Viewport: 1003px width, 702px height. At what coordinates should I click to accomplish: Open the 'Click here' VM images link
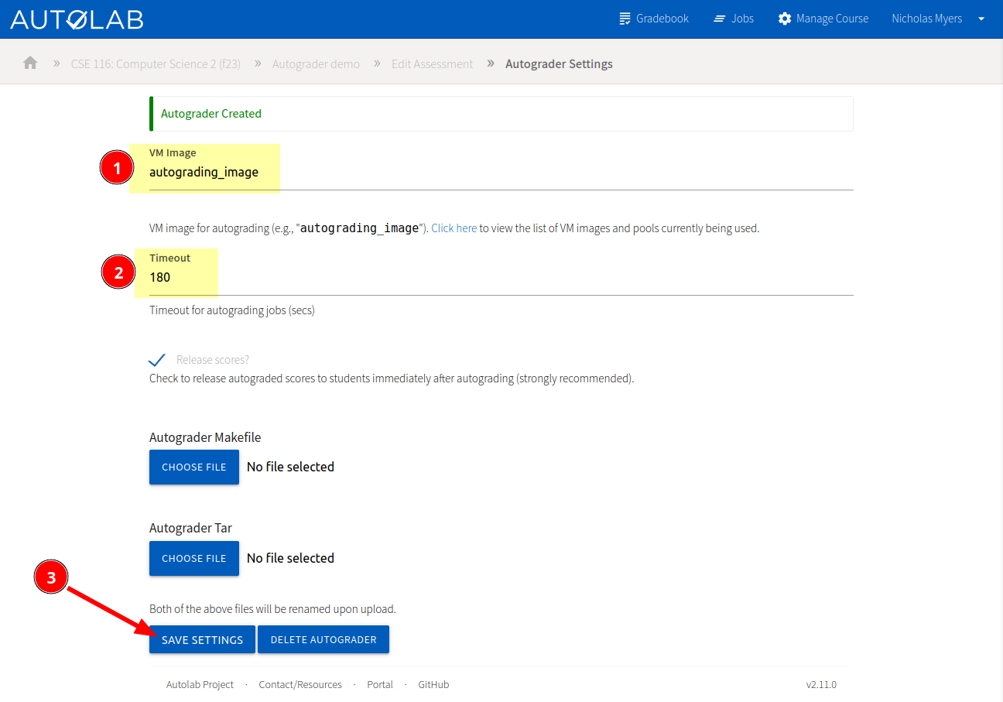point(454,228)
